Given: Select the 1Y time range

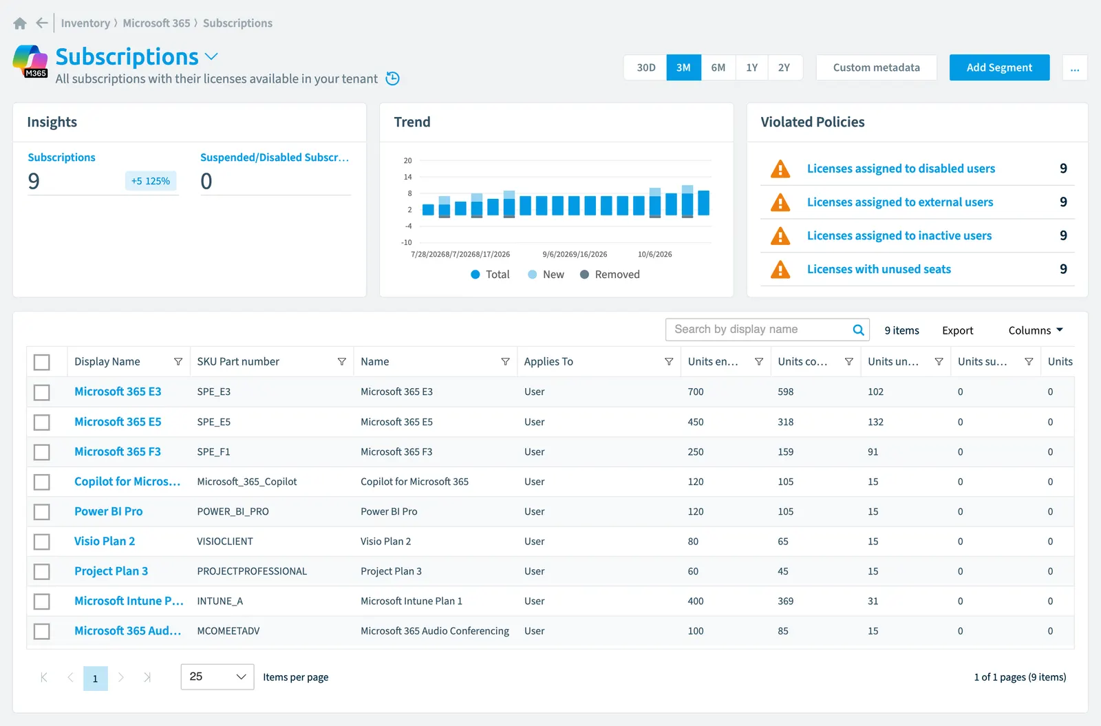Looking at the screenshot, I should 751,67.
